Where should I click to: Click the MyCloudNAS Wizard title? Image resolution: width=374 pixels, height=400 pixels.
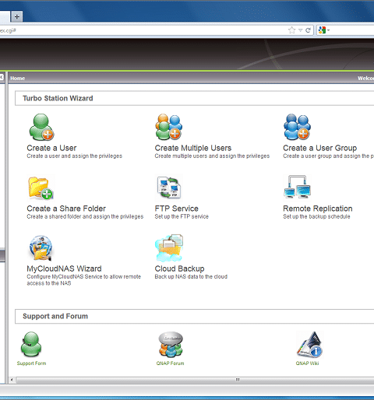coord(64,268)
